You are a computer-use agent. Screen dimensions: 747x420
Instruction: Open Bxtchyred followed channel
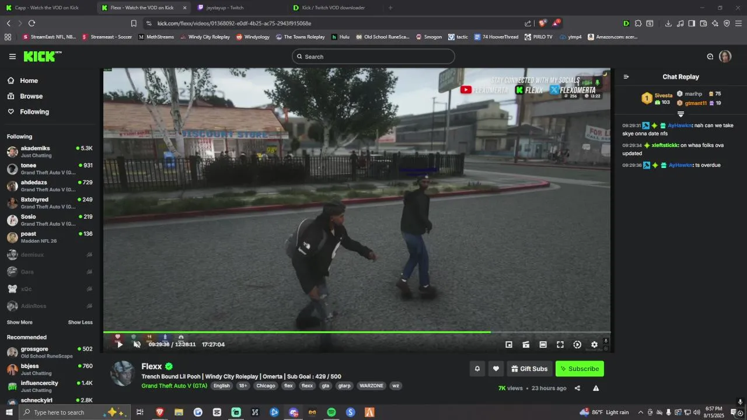tap(50, 203)
